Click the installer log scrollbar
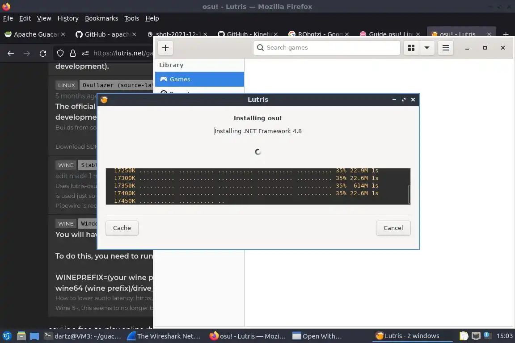Image resolution: width=515 pixels, height=343 pixels. click(409, 194)
